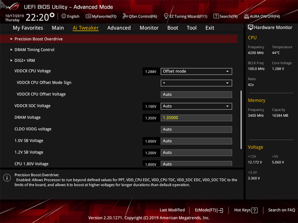
Task: Click the 1.288V CPU voltage readout
Action: pyautogui.click(x=151, y=72)
